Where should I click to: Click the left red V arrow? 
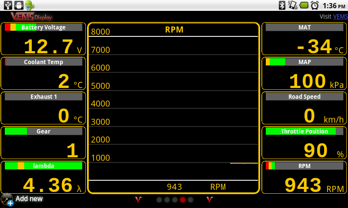138,200
